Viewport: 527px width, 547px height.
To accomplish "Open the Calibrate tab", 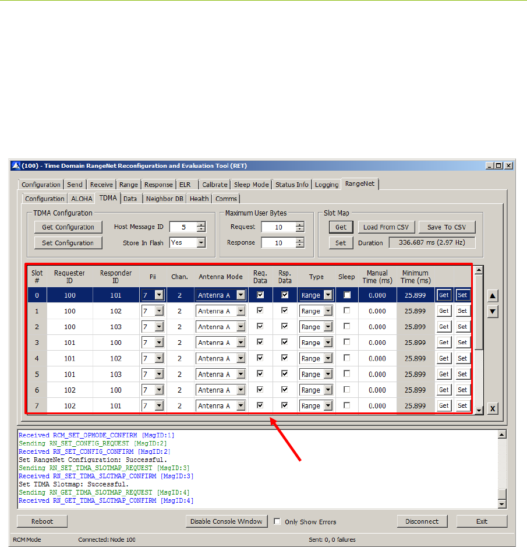I will coord(214,185).
